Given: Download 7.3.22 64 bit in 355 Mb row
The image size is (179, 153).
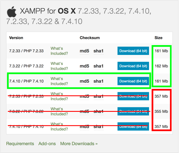Looking at the screenshot, I should coord(133,112).
